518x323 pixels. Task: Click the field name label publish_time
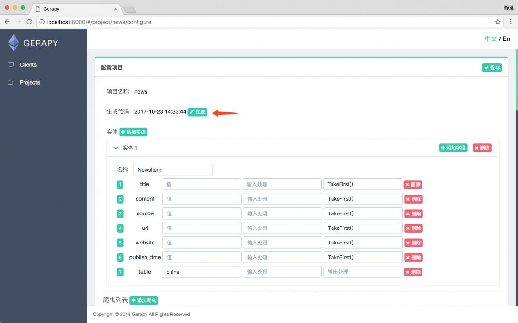click(x=145, y=257)
